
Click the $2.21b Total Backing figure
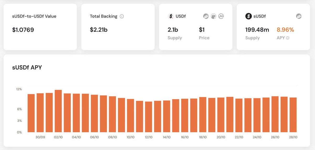coord(99,30)
